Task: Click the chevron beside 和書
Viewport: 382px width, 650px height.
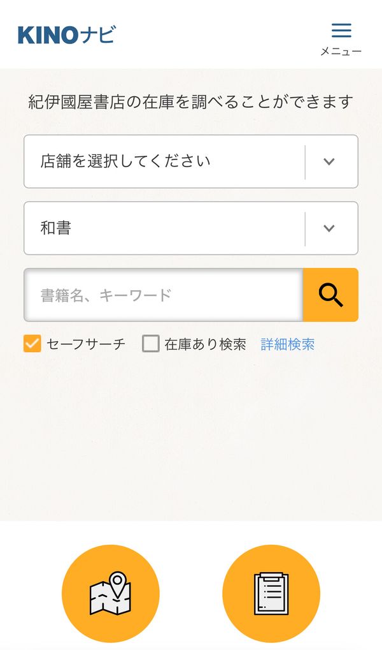Action: tap(329, 228)
